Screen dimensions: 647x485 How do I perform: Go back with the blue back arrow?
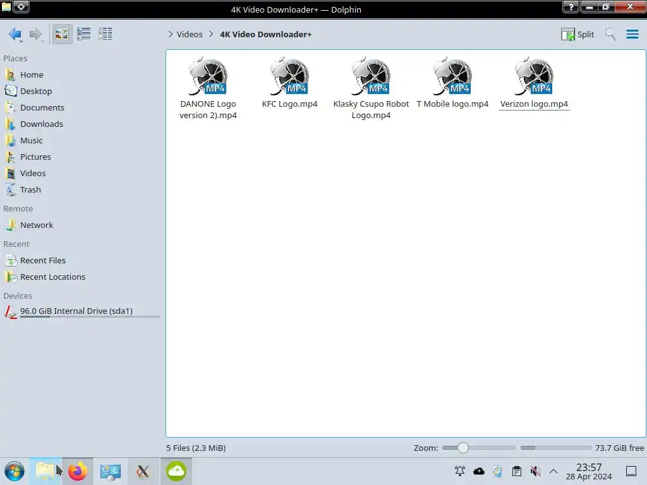pyautogui.click(x=15, y=34)
